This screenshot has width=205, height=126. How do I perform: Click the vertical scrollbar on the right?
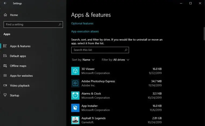[204, 34]
